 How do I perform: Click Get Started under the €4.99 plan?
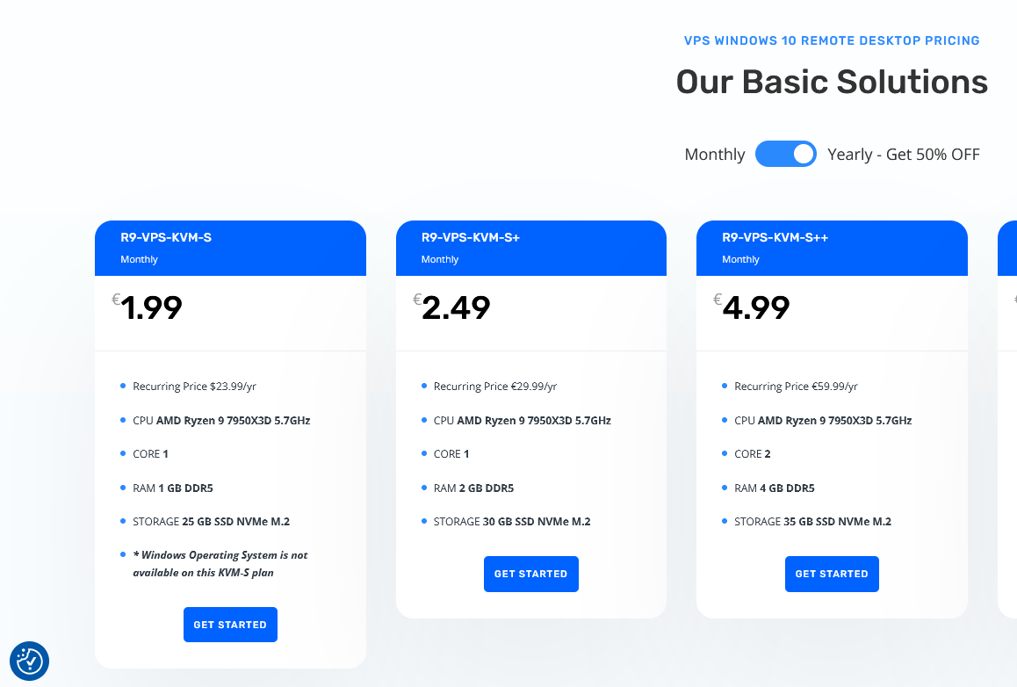[x=832, y=574]
